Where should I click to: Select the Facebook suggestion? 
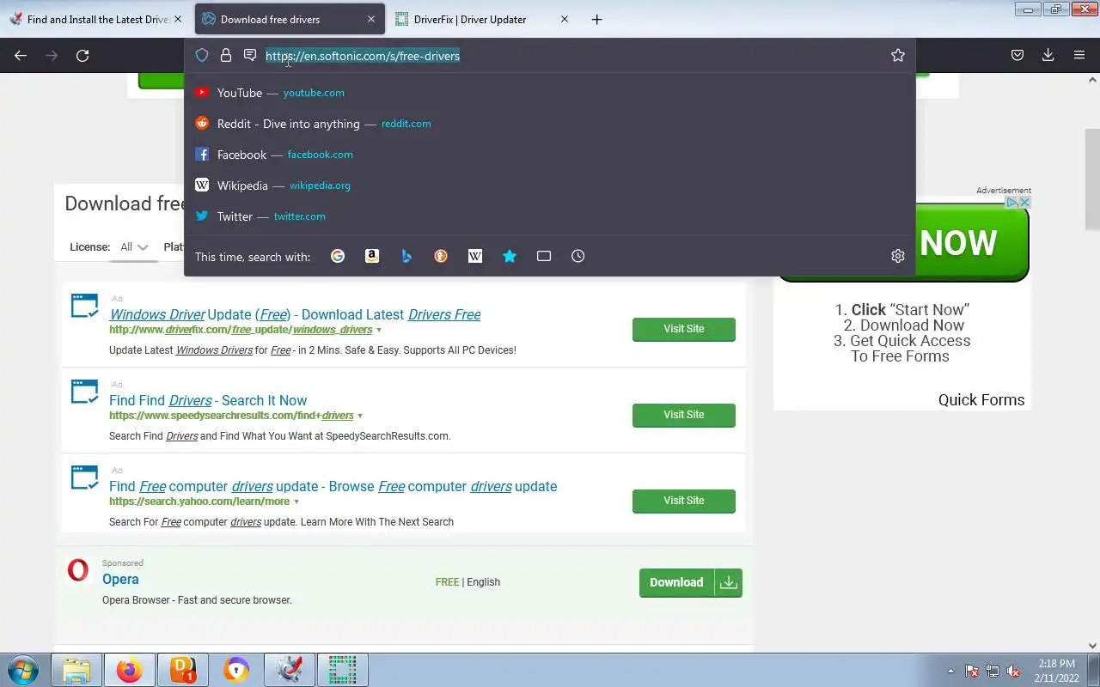[x=550, y=155]
